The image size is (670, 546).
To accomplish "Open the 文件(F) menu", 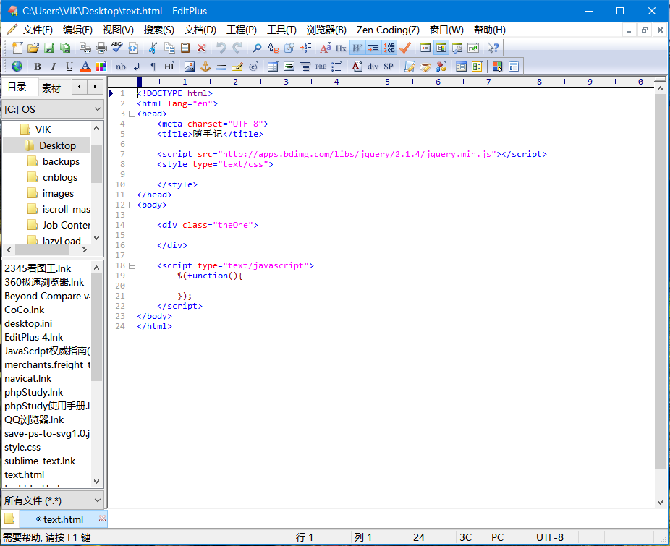I will [x=38, y=30].
